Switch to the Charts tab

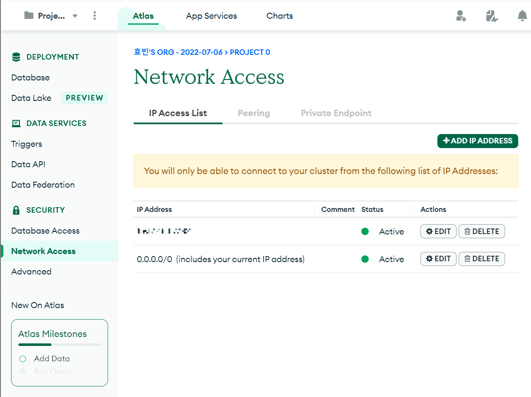point(280,16)
